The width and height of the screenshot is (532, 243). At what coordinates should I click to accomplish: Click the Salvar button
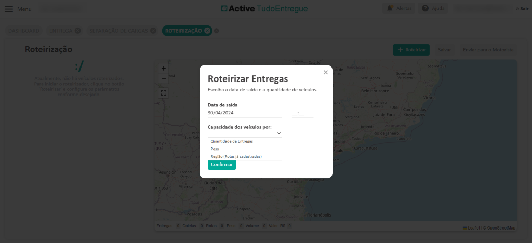click(445, 50)
